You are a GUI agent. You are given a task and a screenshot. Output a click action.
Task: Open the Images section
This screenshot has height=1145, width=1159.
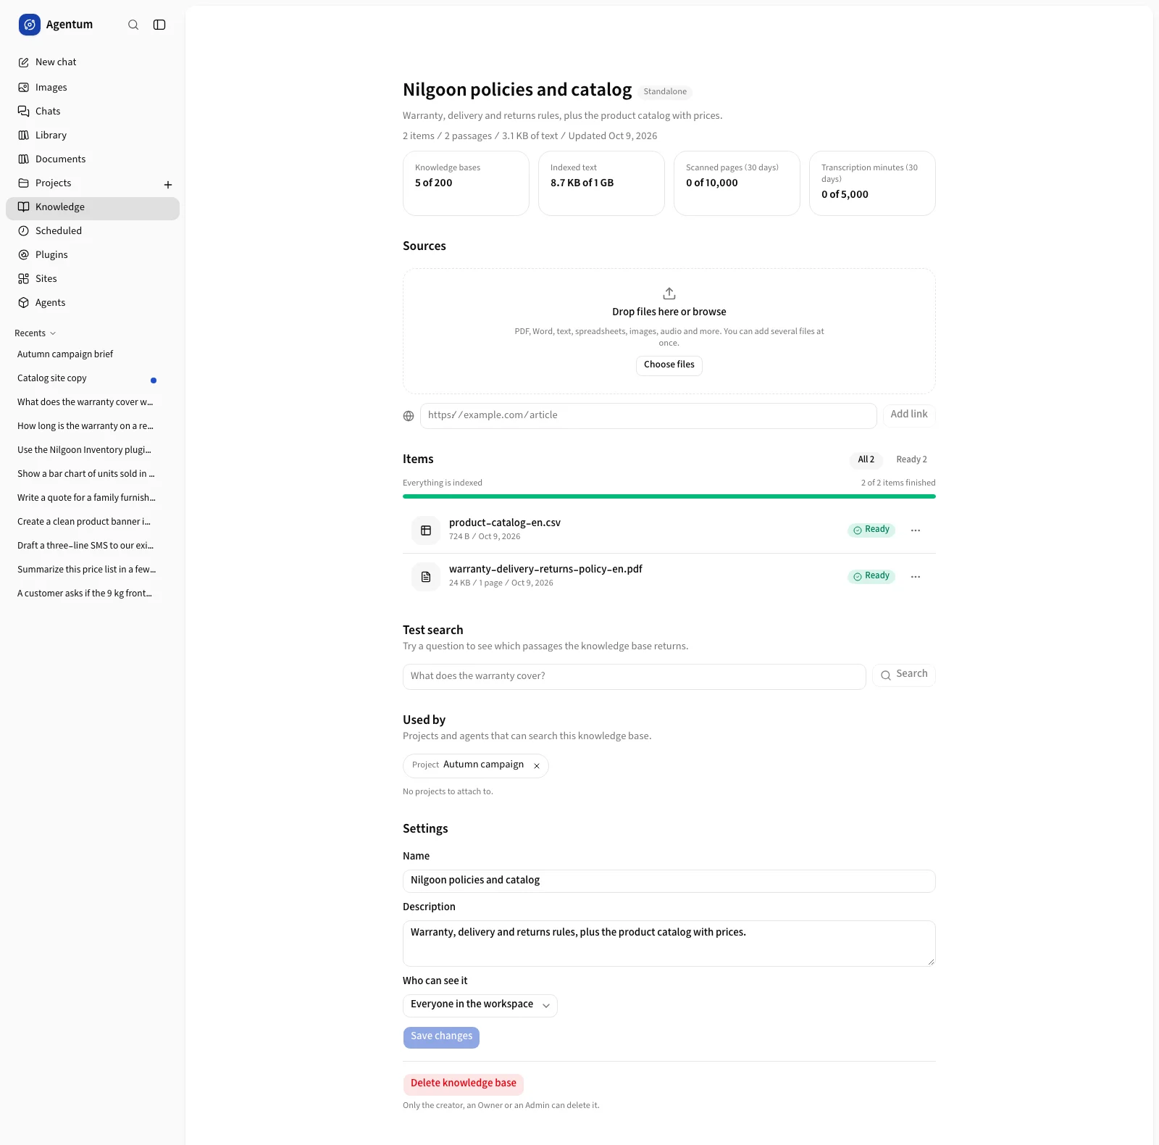[x=93, y=87]
